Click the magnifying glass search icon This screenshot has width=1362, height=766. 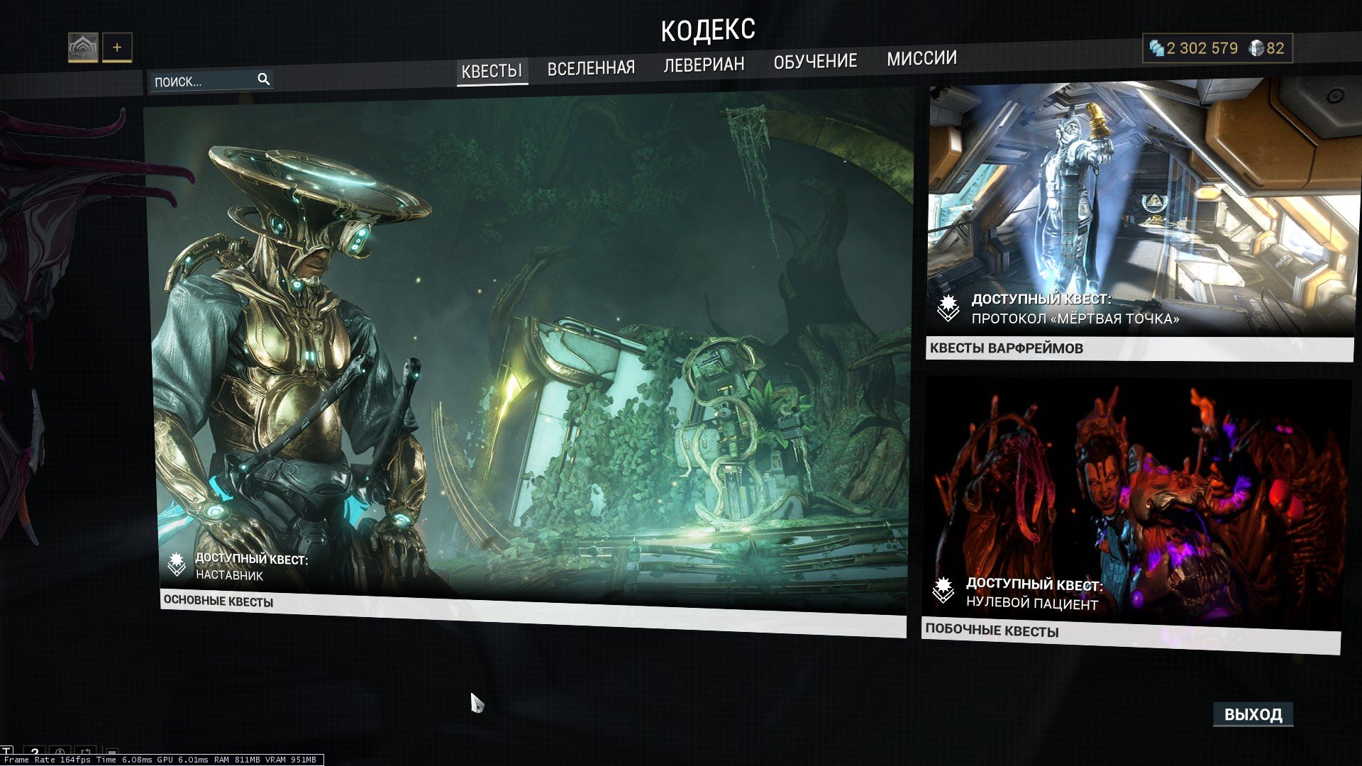pyautogui.click(x=263, y=79)
